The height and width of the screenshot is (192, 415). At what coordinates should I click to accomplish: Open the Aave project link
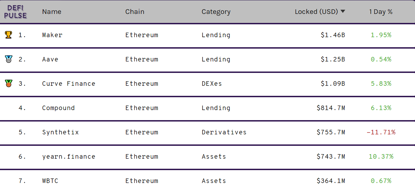click(50, 59)
